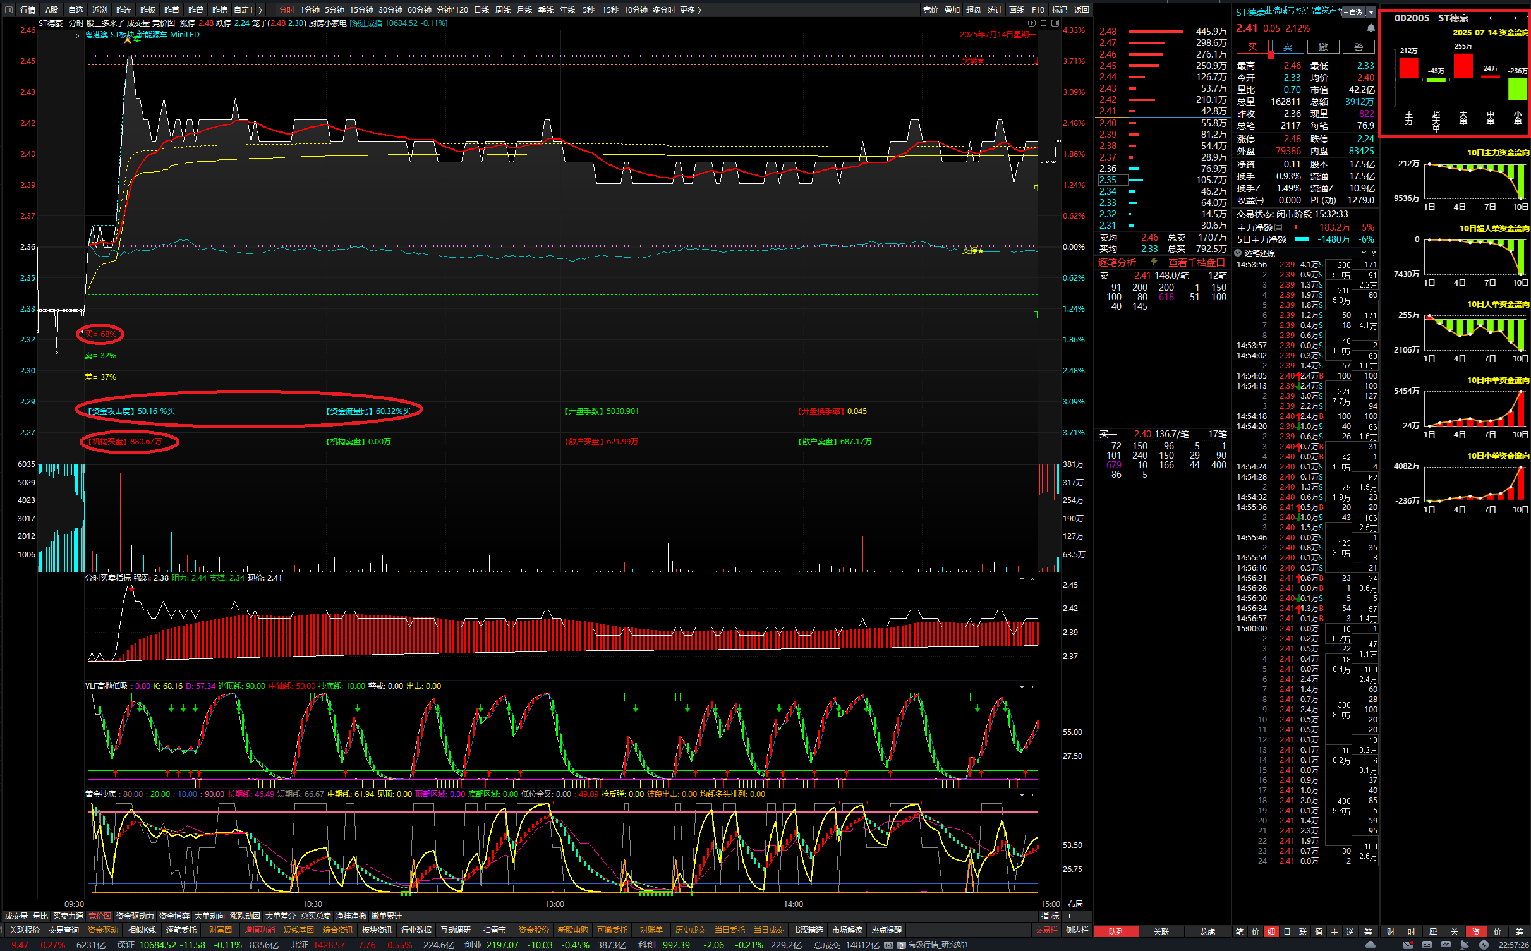Go to next stock with right arrow
The height and width of the screenshot is (951, 1531).
pos(1512,18)
